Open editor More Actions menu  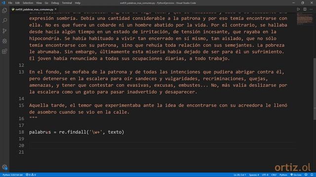point(311,9)
